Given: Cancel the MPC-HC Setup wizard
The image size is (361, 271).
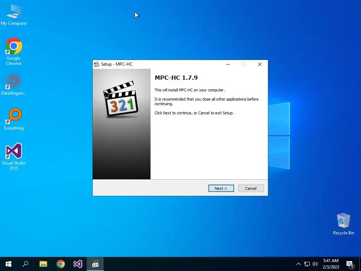Looking at the screenshot, I should [251, 188].
